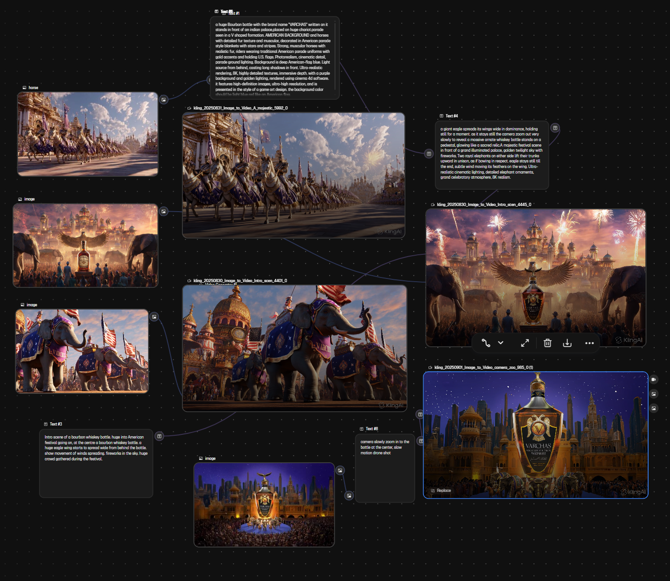Click the giant eagle prompt in Text #4
The width and height of the screenshot is (670, 581).
click(x=491, y=153)
